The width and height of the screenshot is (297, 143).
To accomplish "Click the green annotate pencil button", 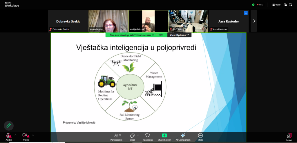I will pyautogui.click(x=9, y=126).
